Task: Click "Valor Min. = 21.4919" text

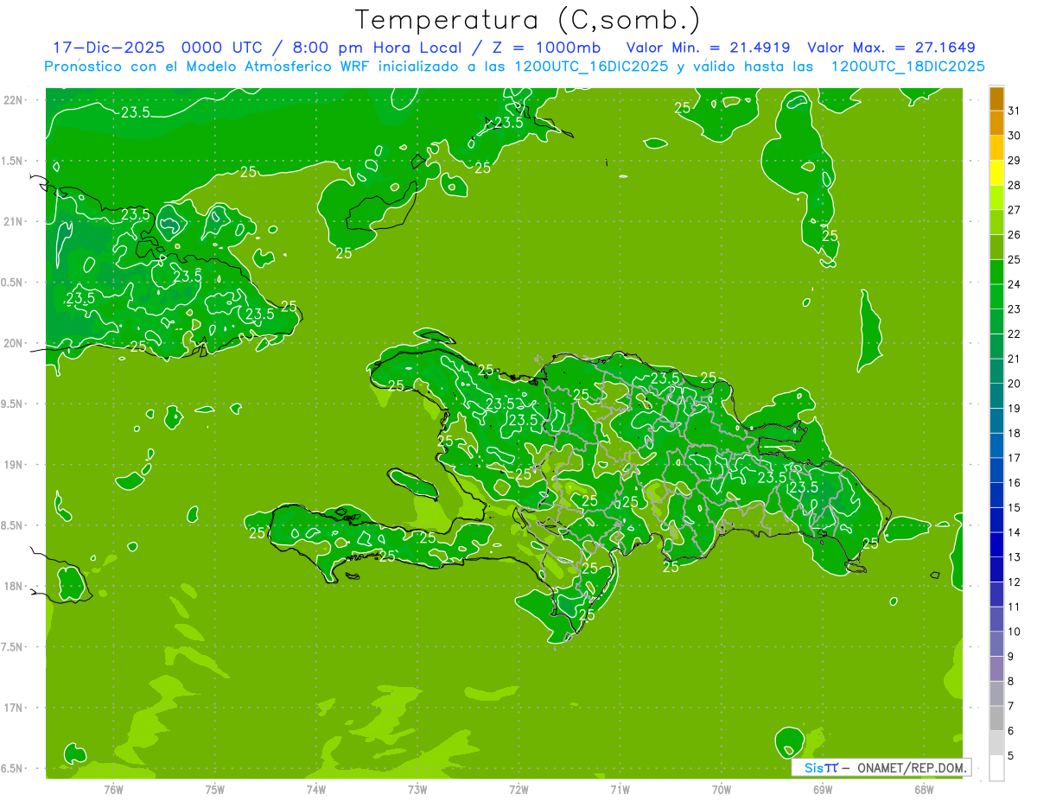Action: tap(708, 48)
